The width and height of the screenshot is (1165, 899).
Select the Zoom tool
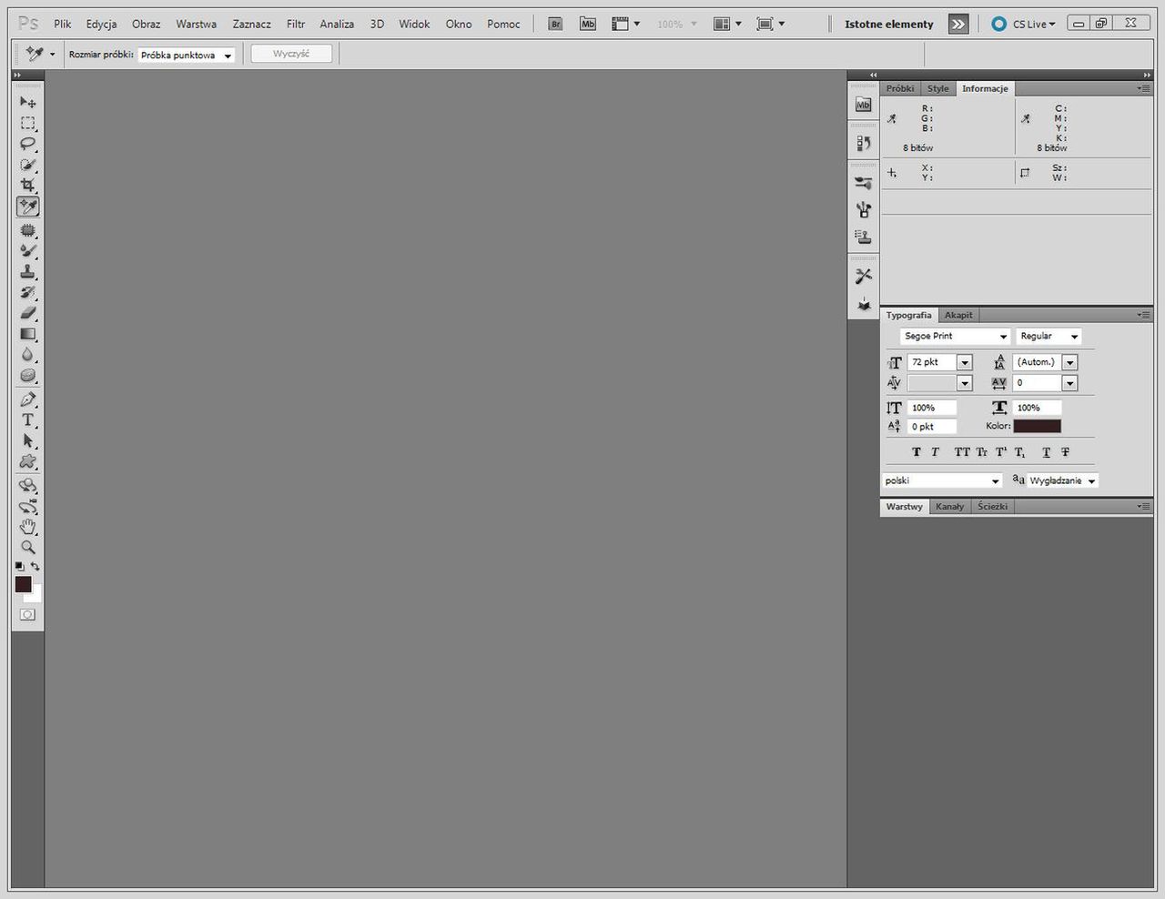pos(28,548)
